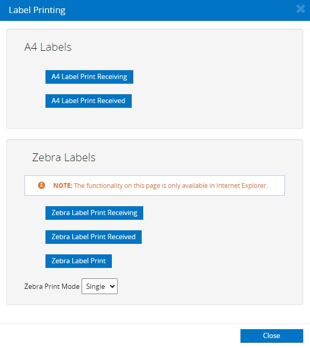The width and height of the screenshot is (310, 348).
Task: Click the word Single in the combo box
Action: point(95,287)
